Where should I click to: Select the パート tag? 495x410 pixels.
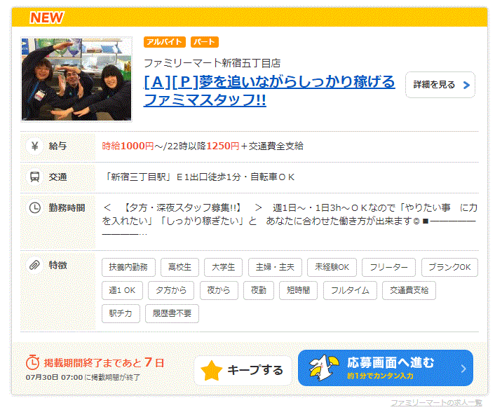coord(205,42)
